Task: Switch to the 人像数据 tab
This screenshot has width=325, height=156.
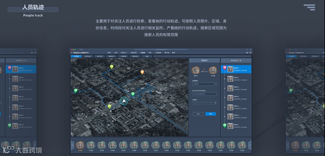Action: 123,56
